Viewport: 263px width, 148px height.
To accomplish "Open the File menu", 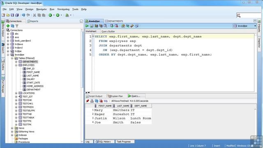I will (x=5, y=9).
